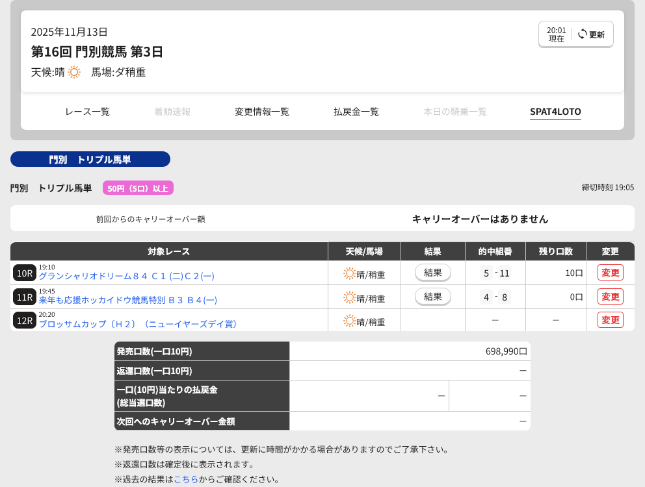Screen dimensions: 645x487
Task: Click the 10R race number badge
Action: [x=25, y=273]
